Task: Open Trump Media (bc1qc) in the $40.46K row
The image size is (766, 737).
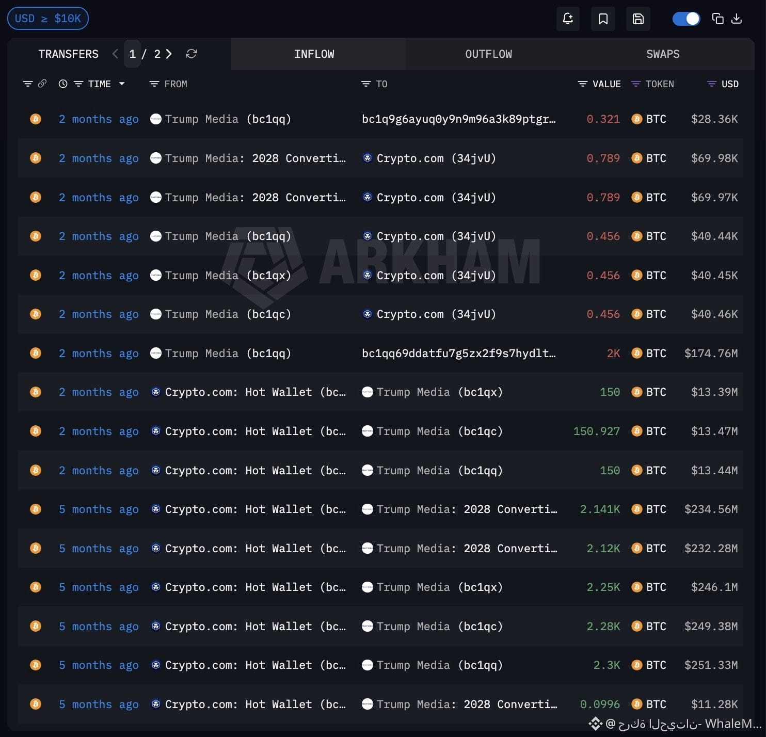Action: pos(228,314)
